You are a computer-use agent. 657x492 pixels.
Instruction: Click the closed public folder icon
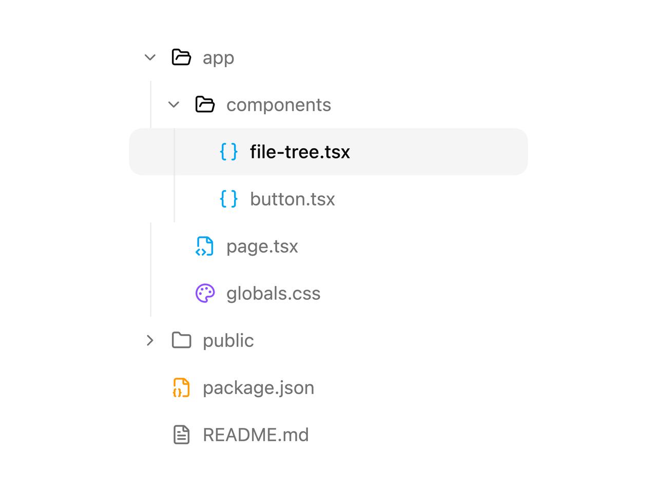tap(181, 340)
